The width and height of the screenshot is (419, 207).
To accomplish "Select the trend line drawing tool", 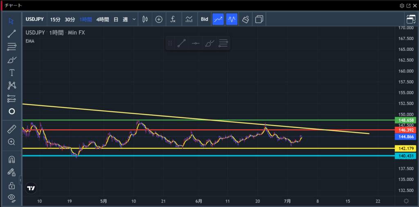I will 11,34.
